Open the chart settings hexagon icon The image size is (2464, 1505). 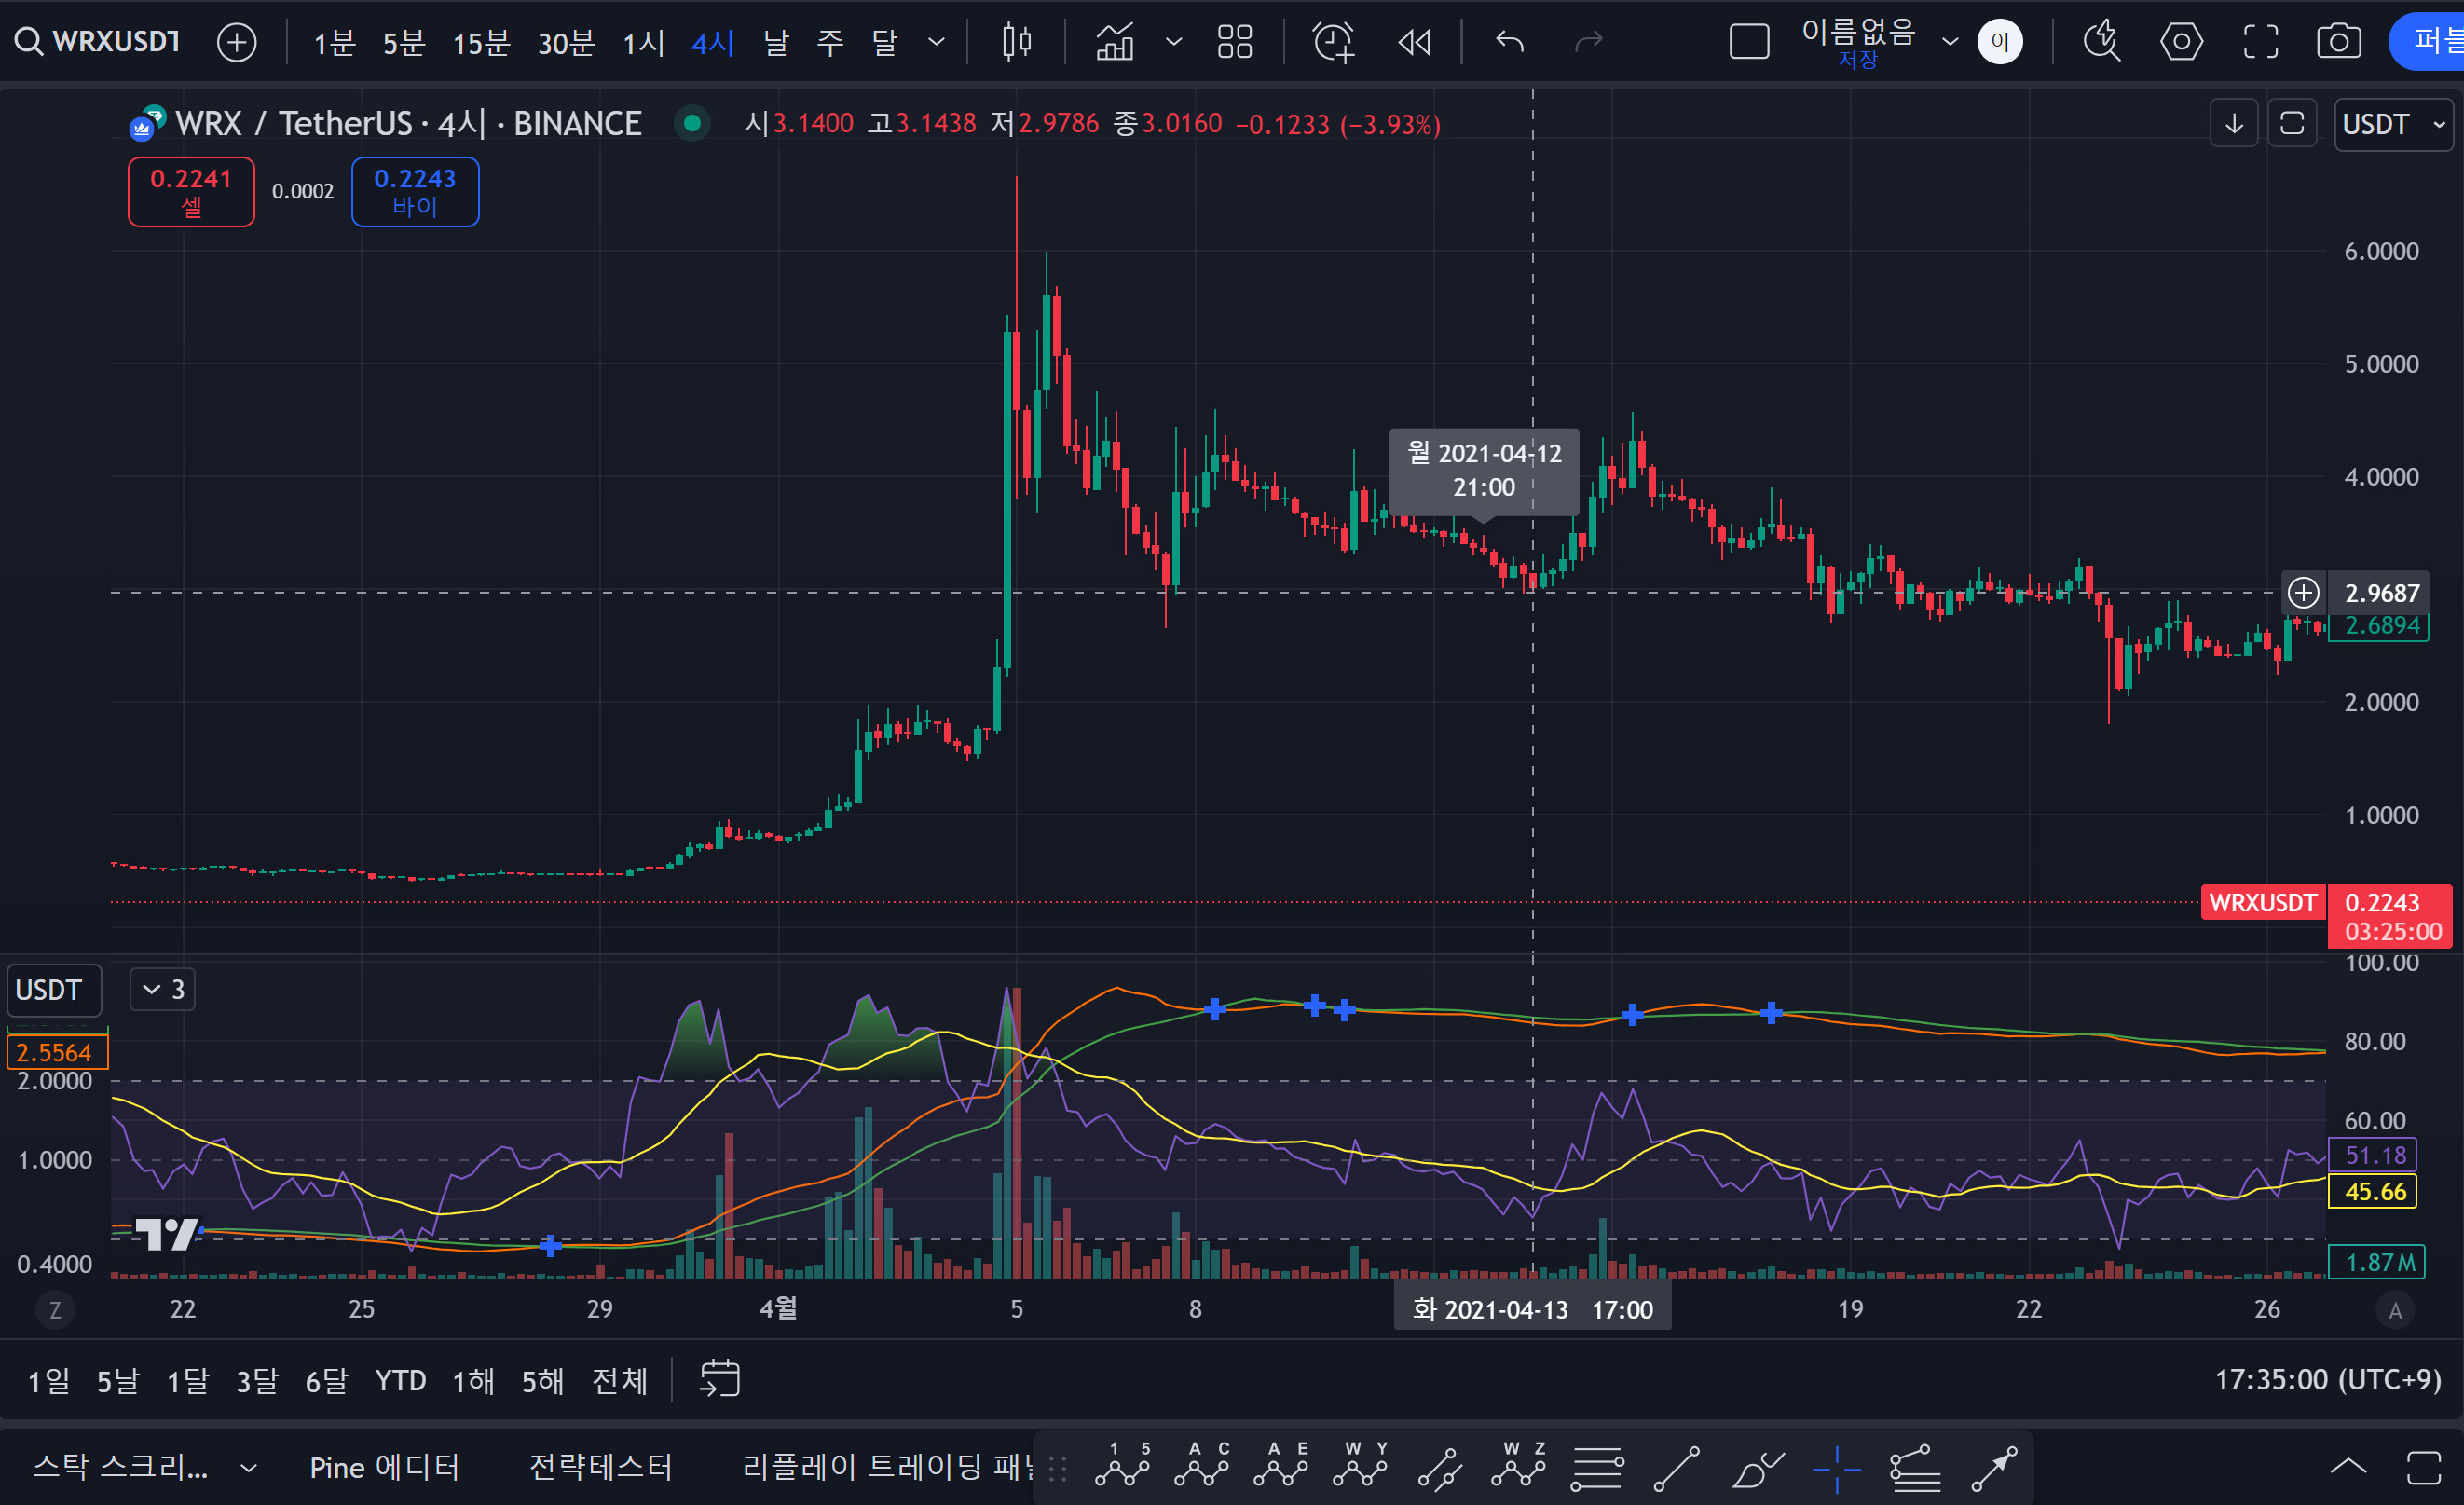pos(2180,42)
